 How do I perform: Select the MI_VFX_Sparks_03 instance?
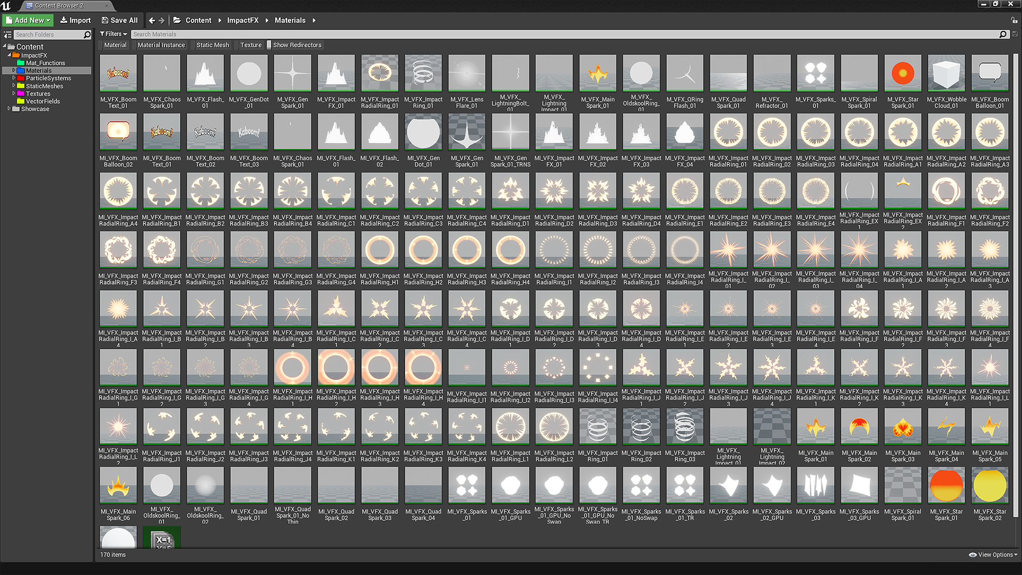(816, 494)
